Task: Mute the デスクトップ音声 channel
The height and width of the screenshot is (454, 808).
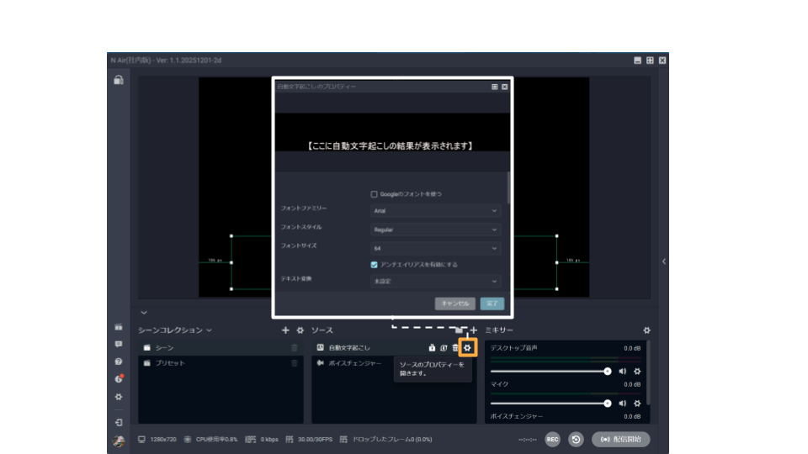Action: [623, 371]
